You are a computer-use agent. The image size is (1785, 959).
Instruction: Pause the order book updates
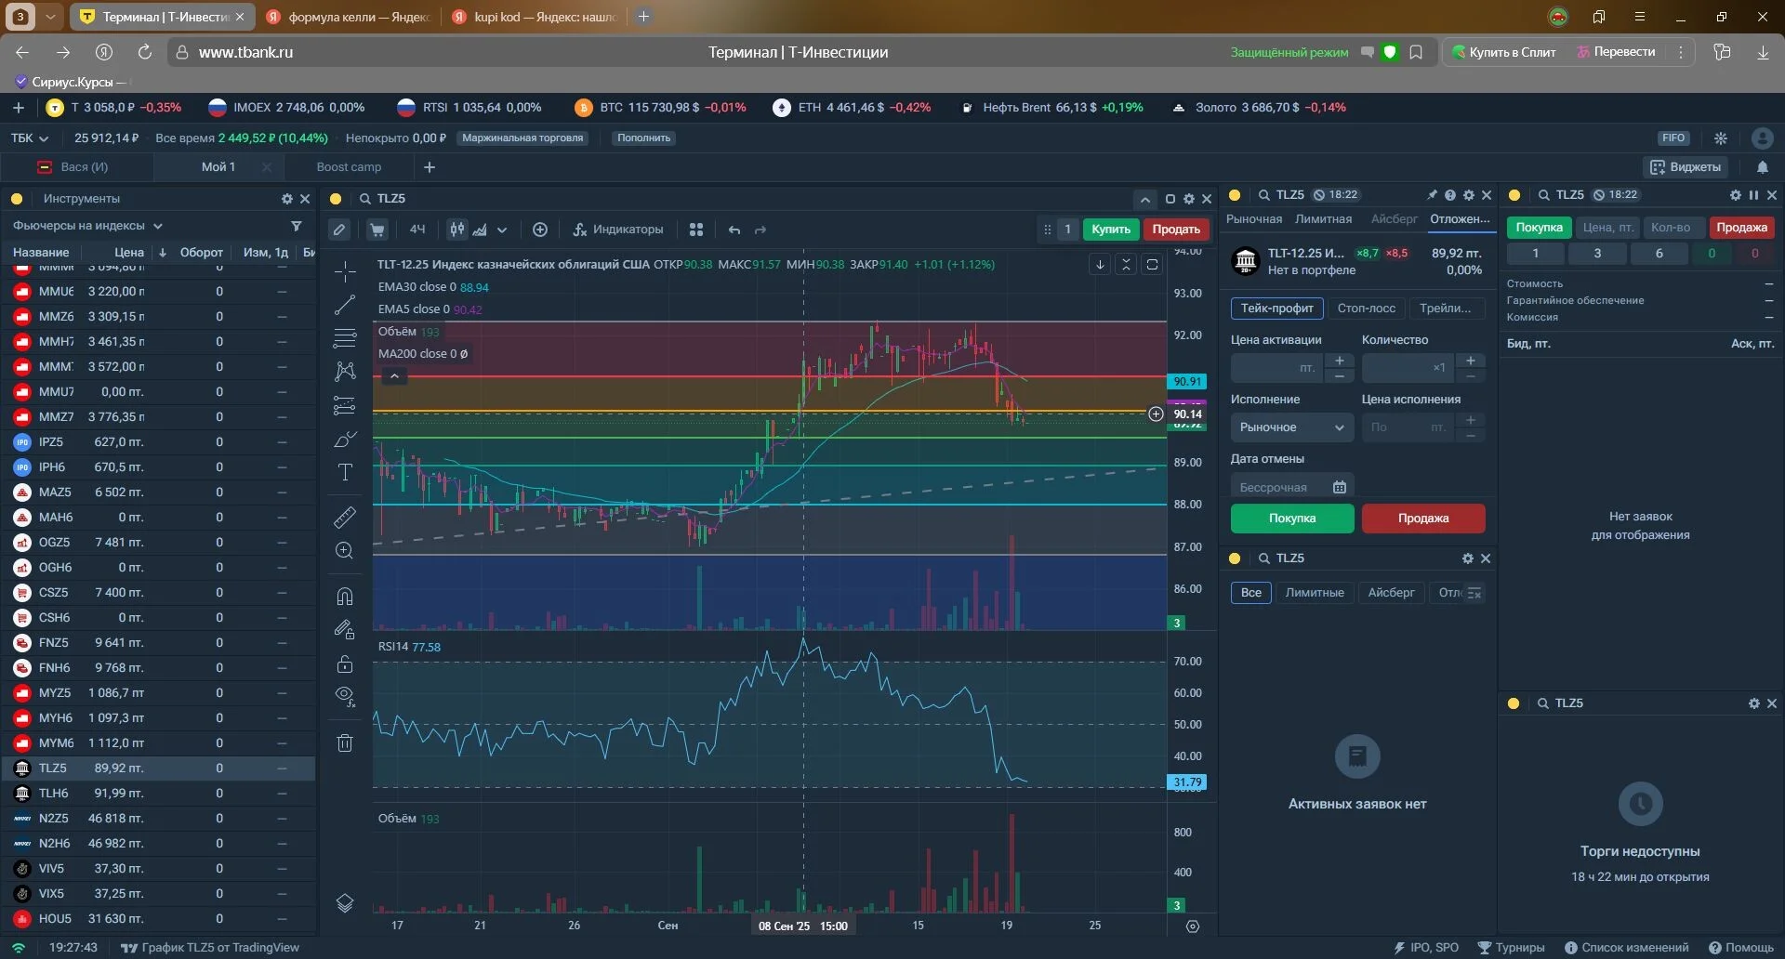tap(1753, 195)
